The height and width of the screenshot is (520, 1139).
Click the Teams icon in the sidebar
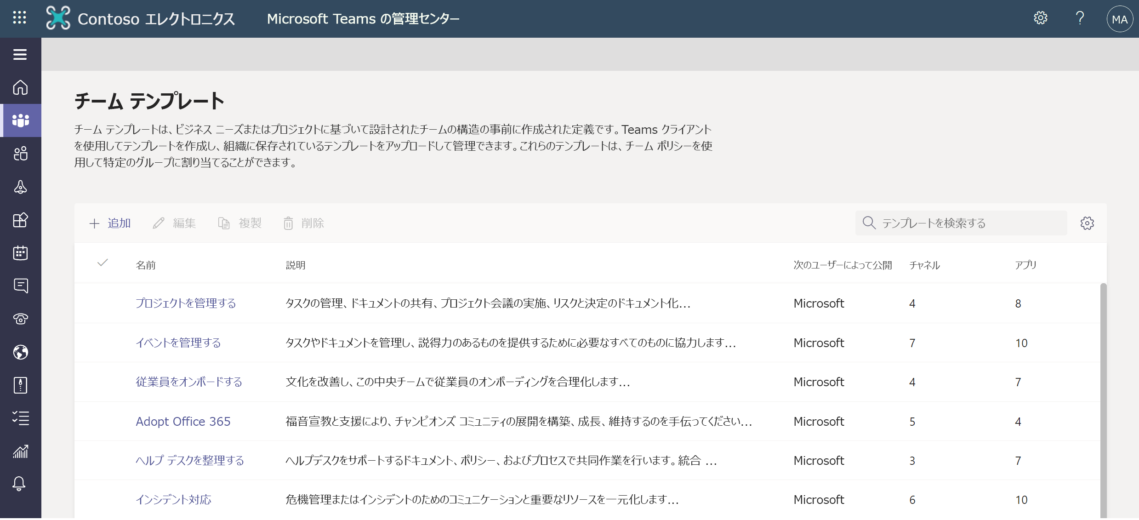coord(20,119)
